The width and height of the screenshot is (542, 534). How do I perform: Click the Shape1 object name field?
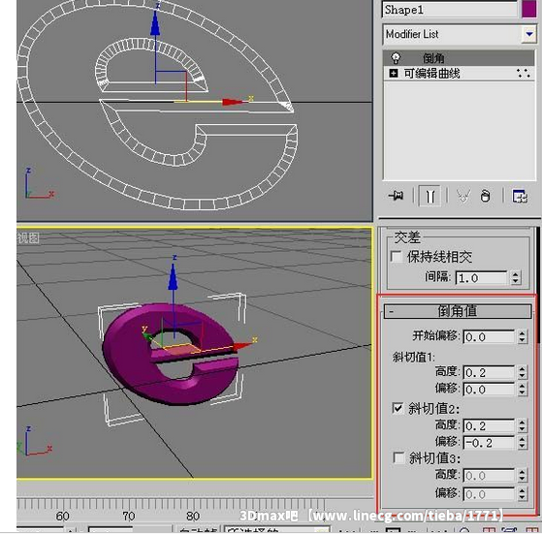click(x=449, y=10)
